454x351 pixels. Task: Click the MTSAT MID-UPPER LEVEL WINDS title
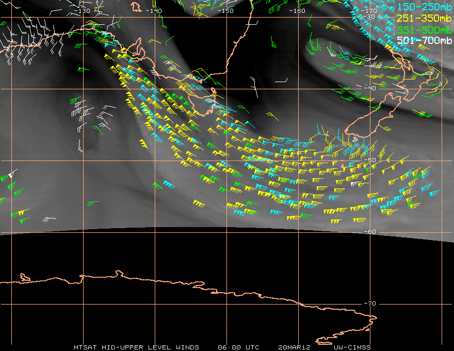coord(136,347)
